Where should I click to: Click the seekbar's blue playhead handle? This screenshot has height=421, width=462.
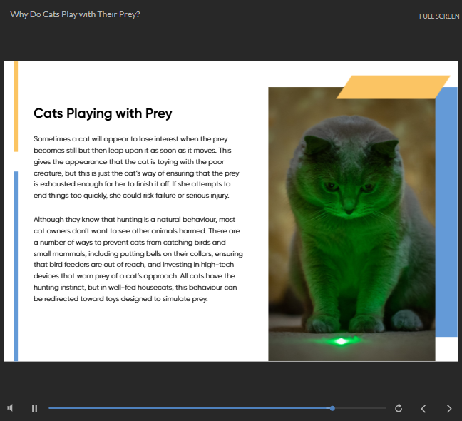coord(332,408)
